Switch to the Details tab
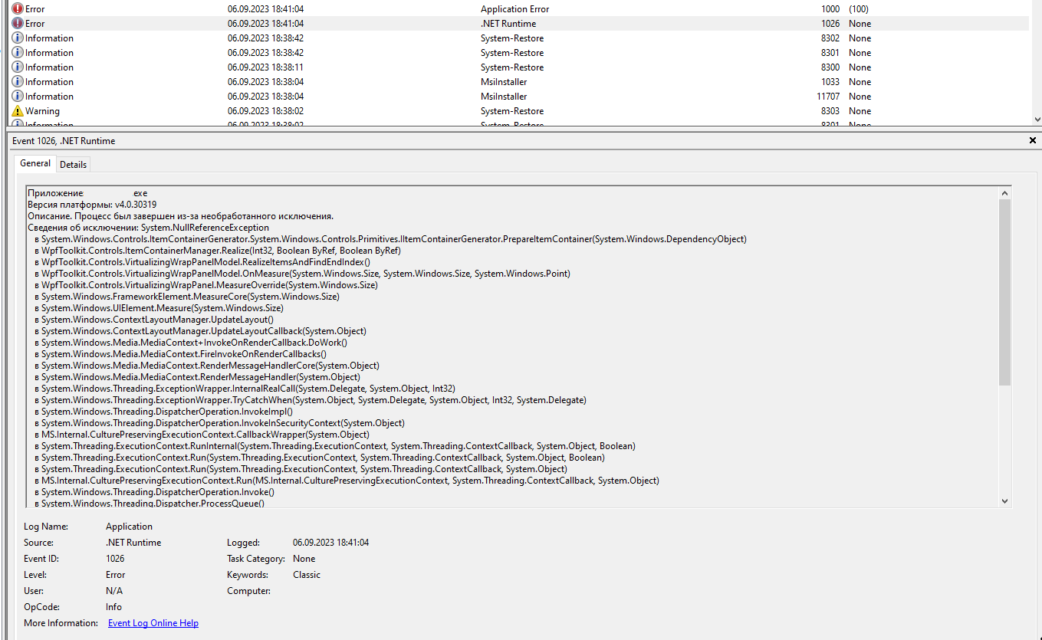 tap(73, 163)
